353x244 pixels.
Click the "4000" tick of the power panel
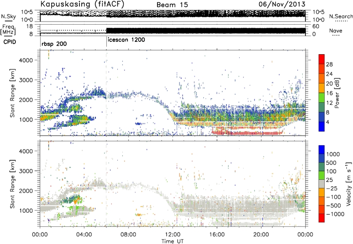click(x=26, y=60)
